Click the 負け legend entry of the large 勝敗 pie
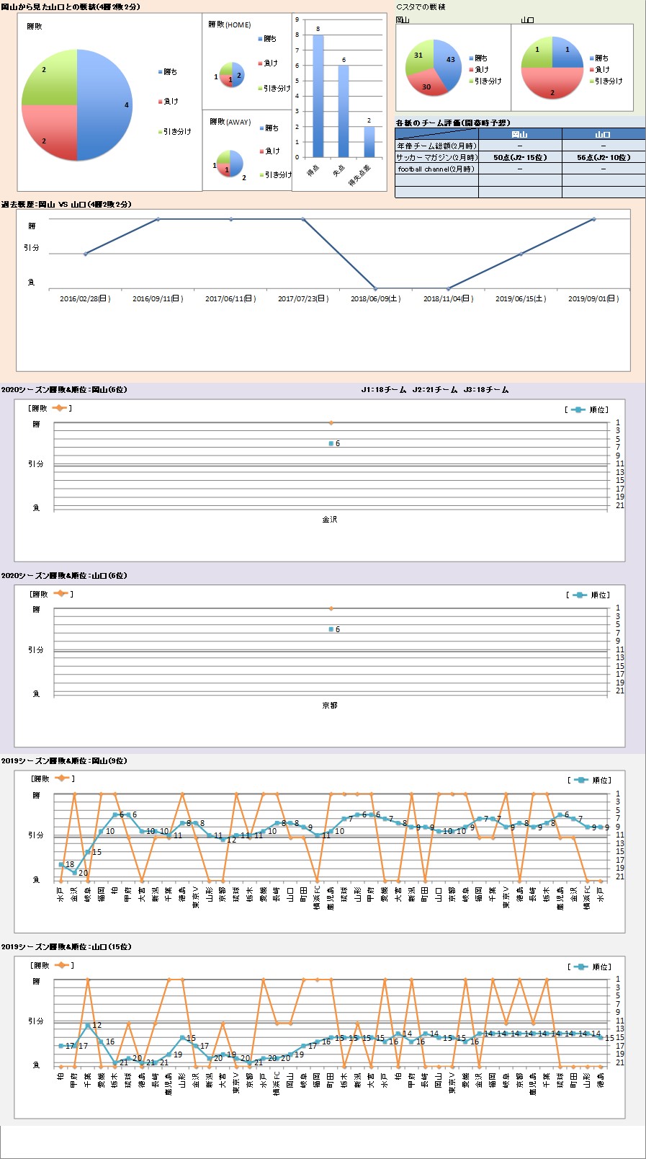The height and width of the screenshot is (1159, 646). pyautogui.click(x=168, y=102)
